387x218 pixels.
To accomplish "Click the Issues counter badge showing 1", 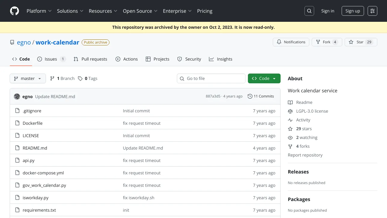I will pyautogui.click(x=63, y=59).
